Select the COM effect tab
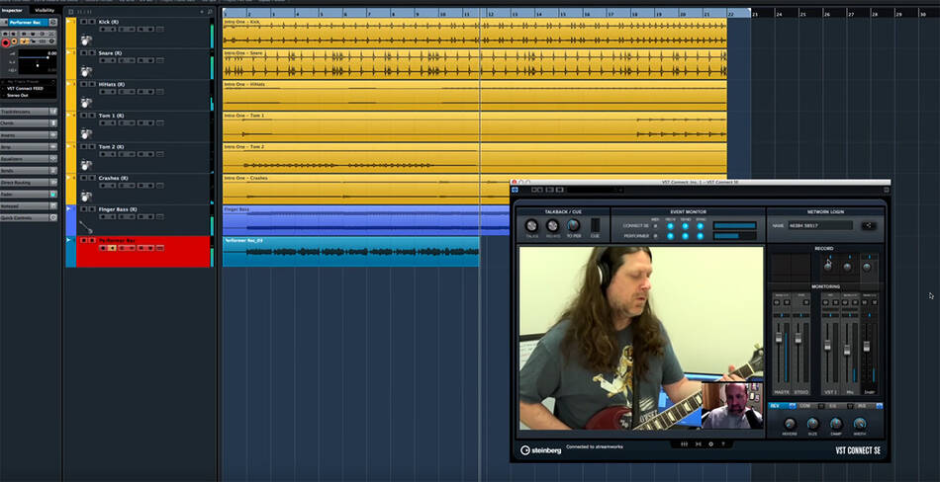The height and width of the screenshot is (482, 940). point(811,405)
